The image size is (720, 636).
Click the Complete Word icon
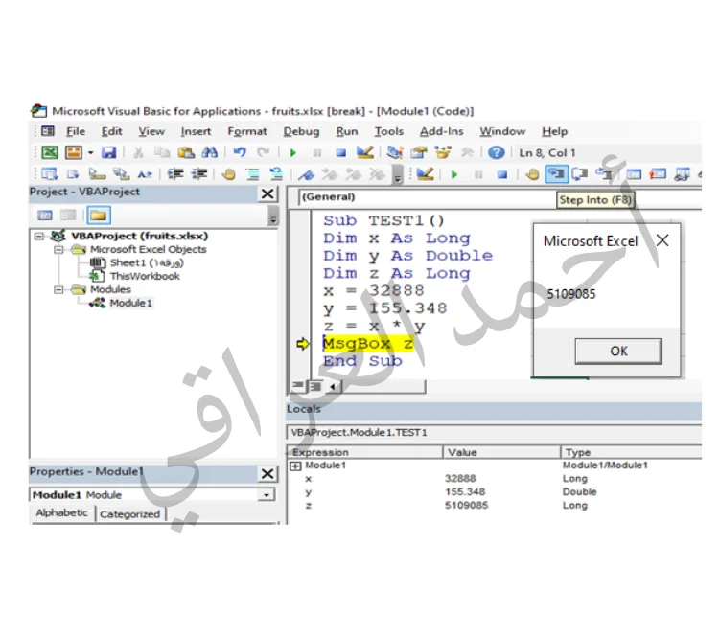[x=145, y=174]
